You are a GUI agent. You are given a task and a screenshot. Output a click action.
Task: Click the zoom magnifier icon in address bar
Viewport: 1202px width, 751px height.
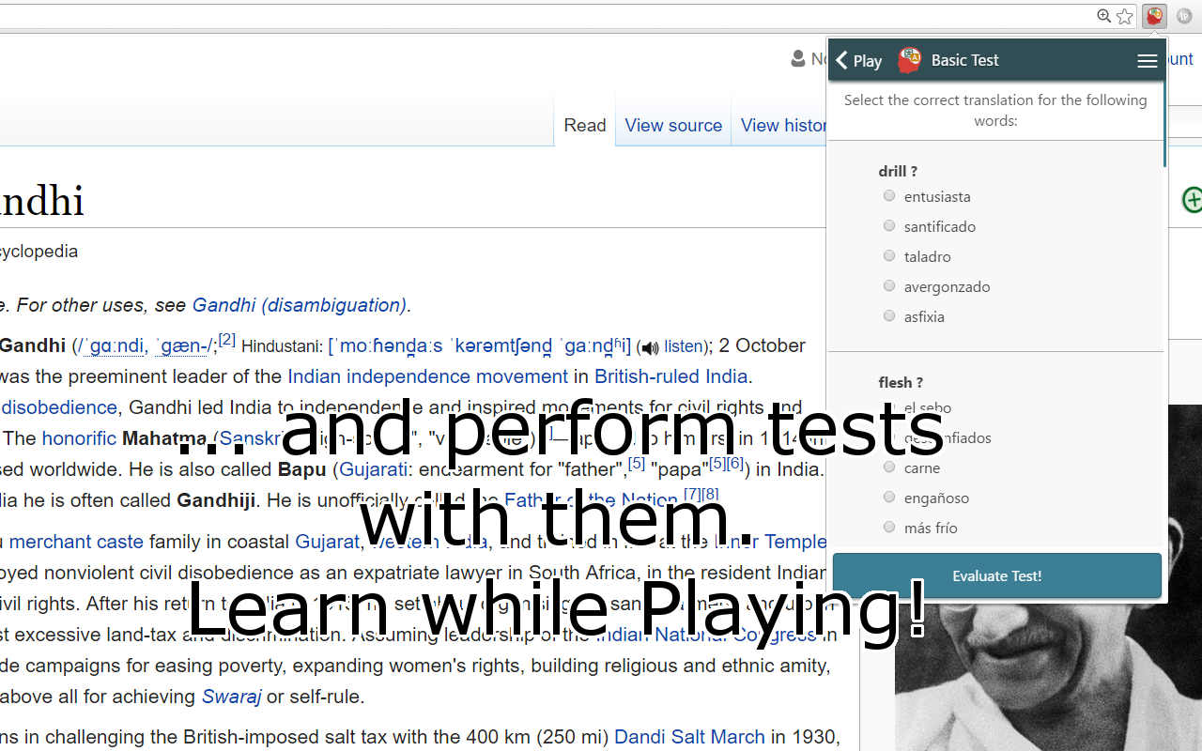[x=1104, y=16]
